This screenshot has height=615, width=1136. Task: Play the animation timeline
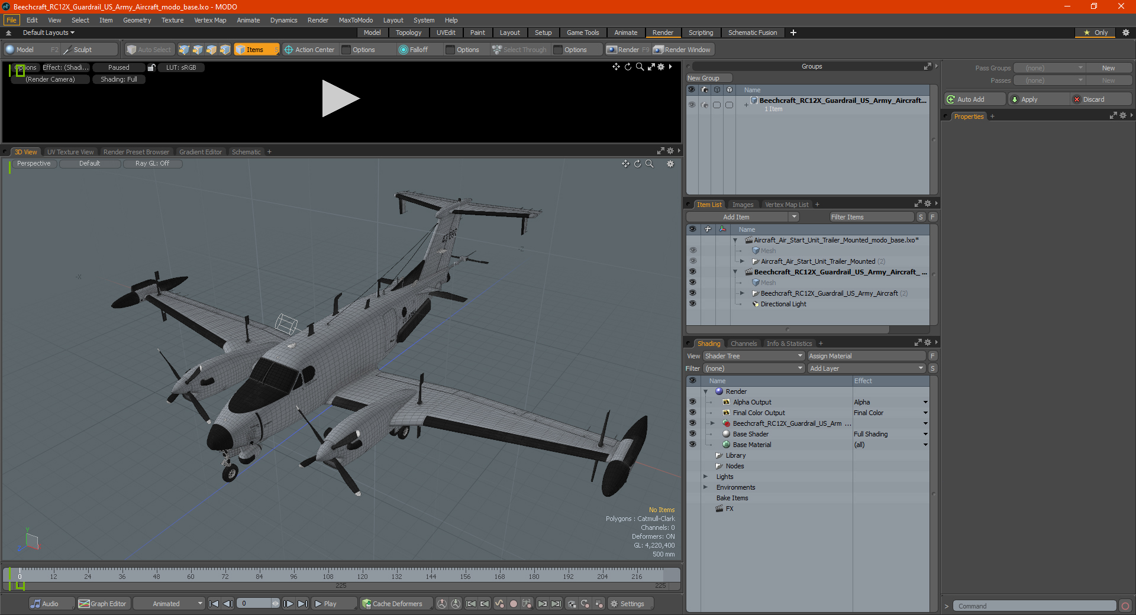pos(333,604)
